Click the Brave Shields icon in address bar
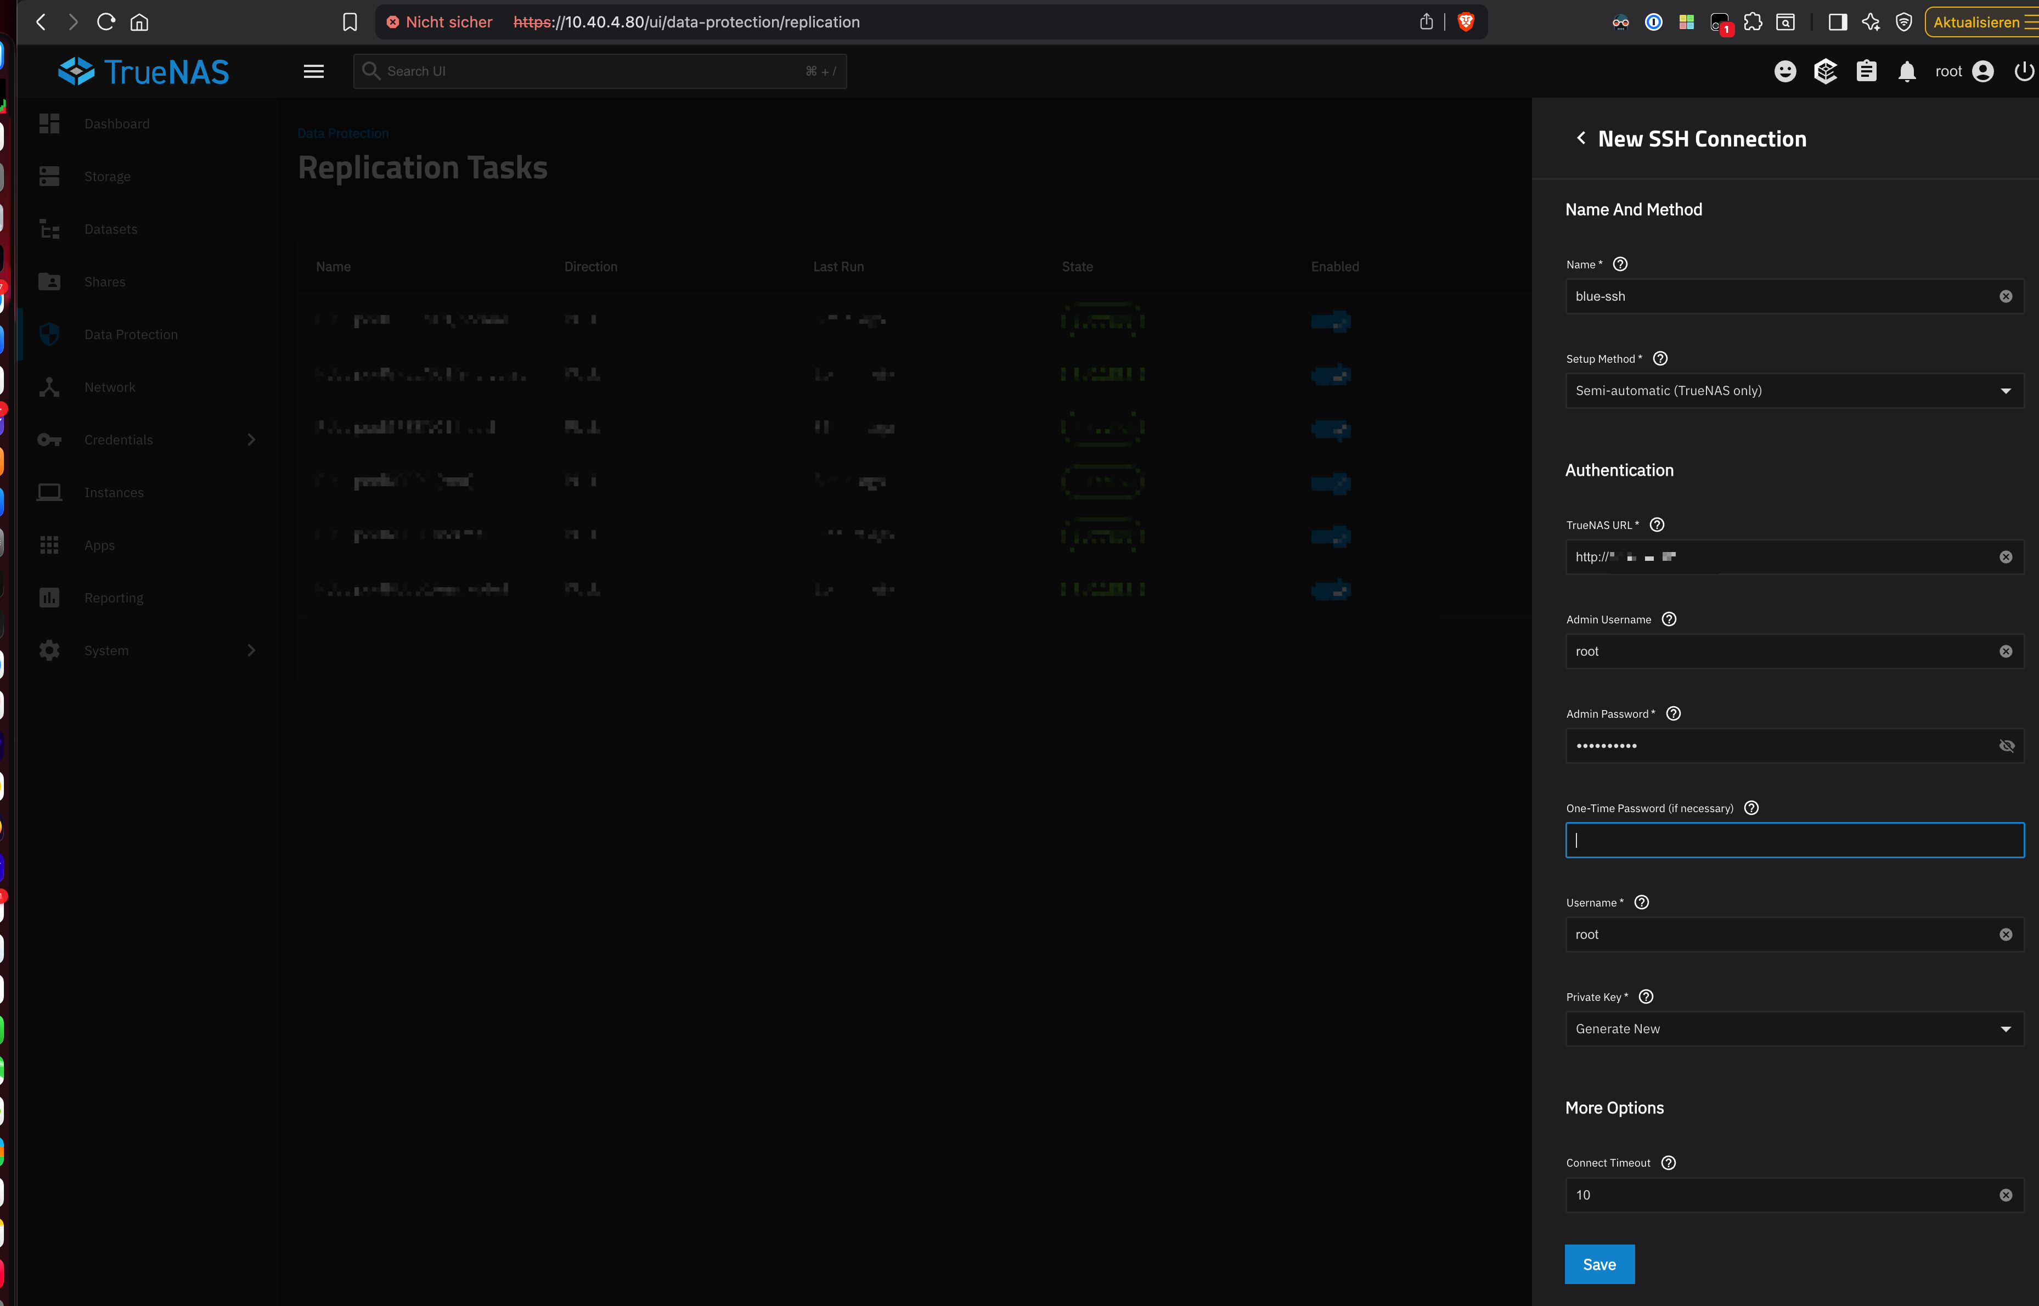Screen dimensions: 2039x1306 [x=1465, y=22]
